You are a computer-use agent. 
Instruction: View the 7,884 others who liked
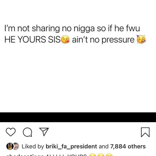point(128,146)
